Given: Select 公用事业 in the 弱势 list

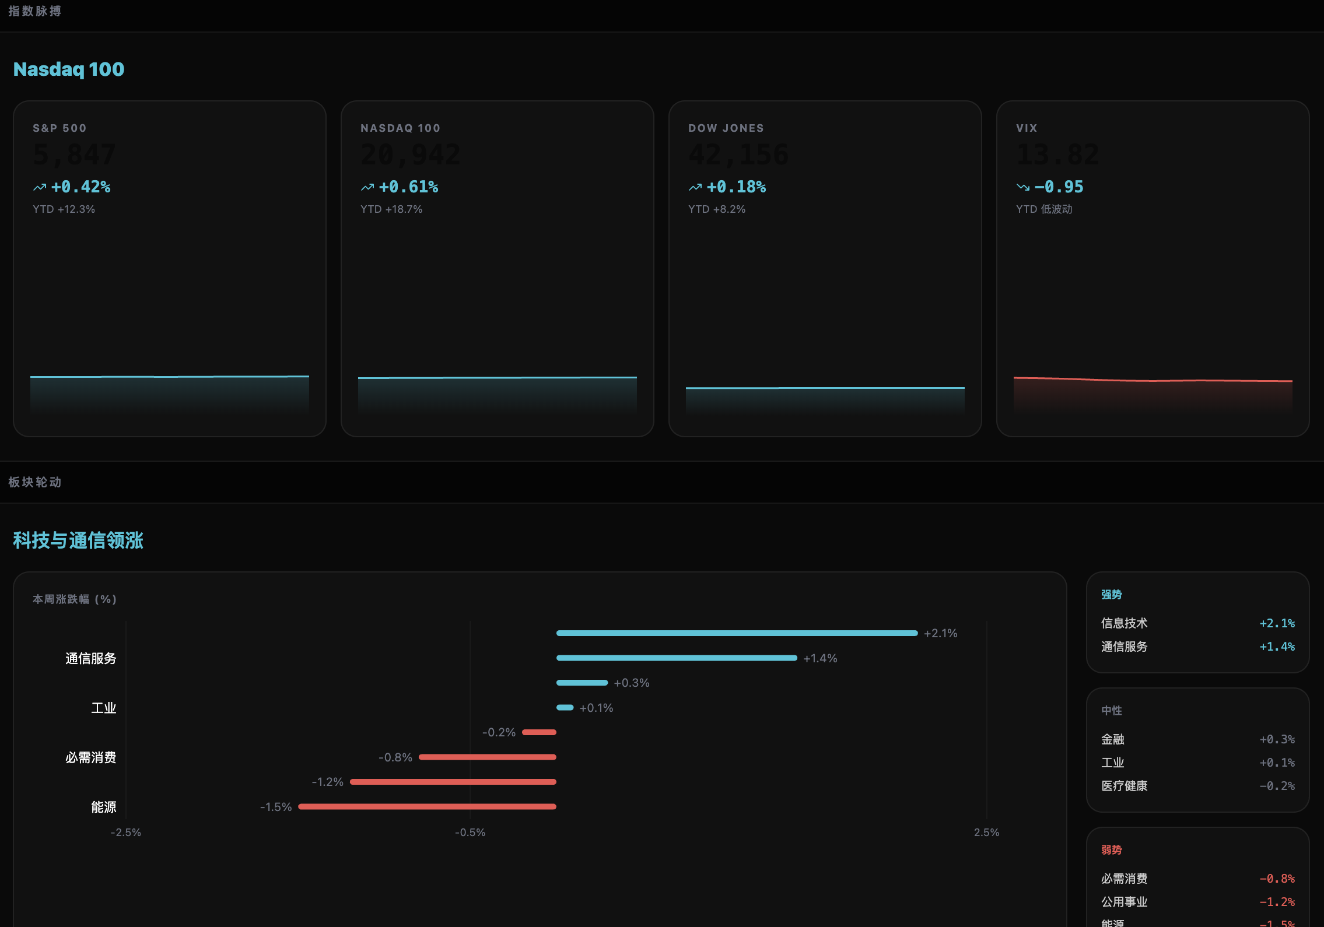Looking at the screenshot, I should 1125,902.
